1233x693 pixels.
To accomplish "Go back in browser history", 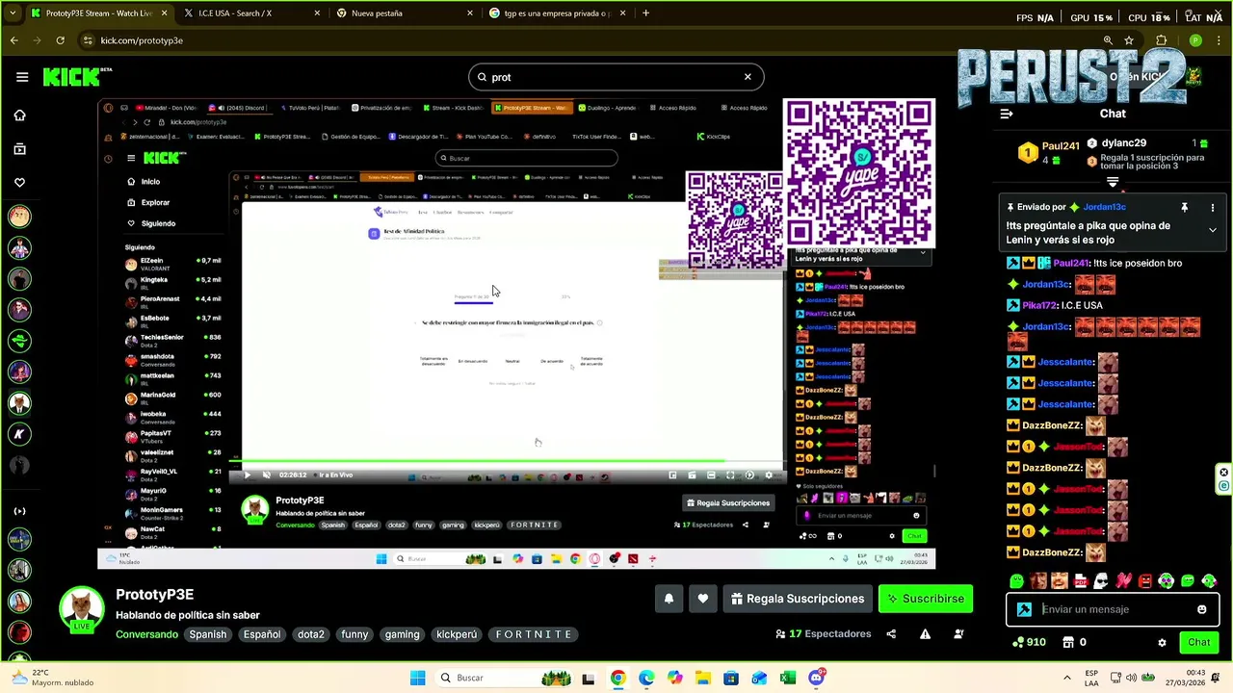I will pos(13,40).
